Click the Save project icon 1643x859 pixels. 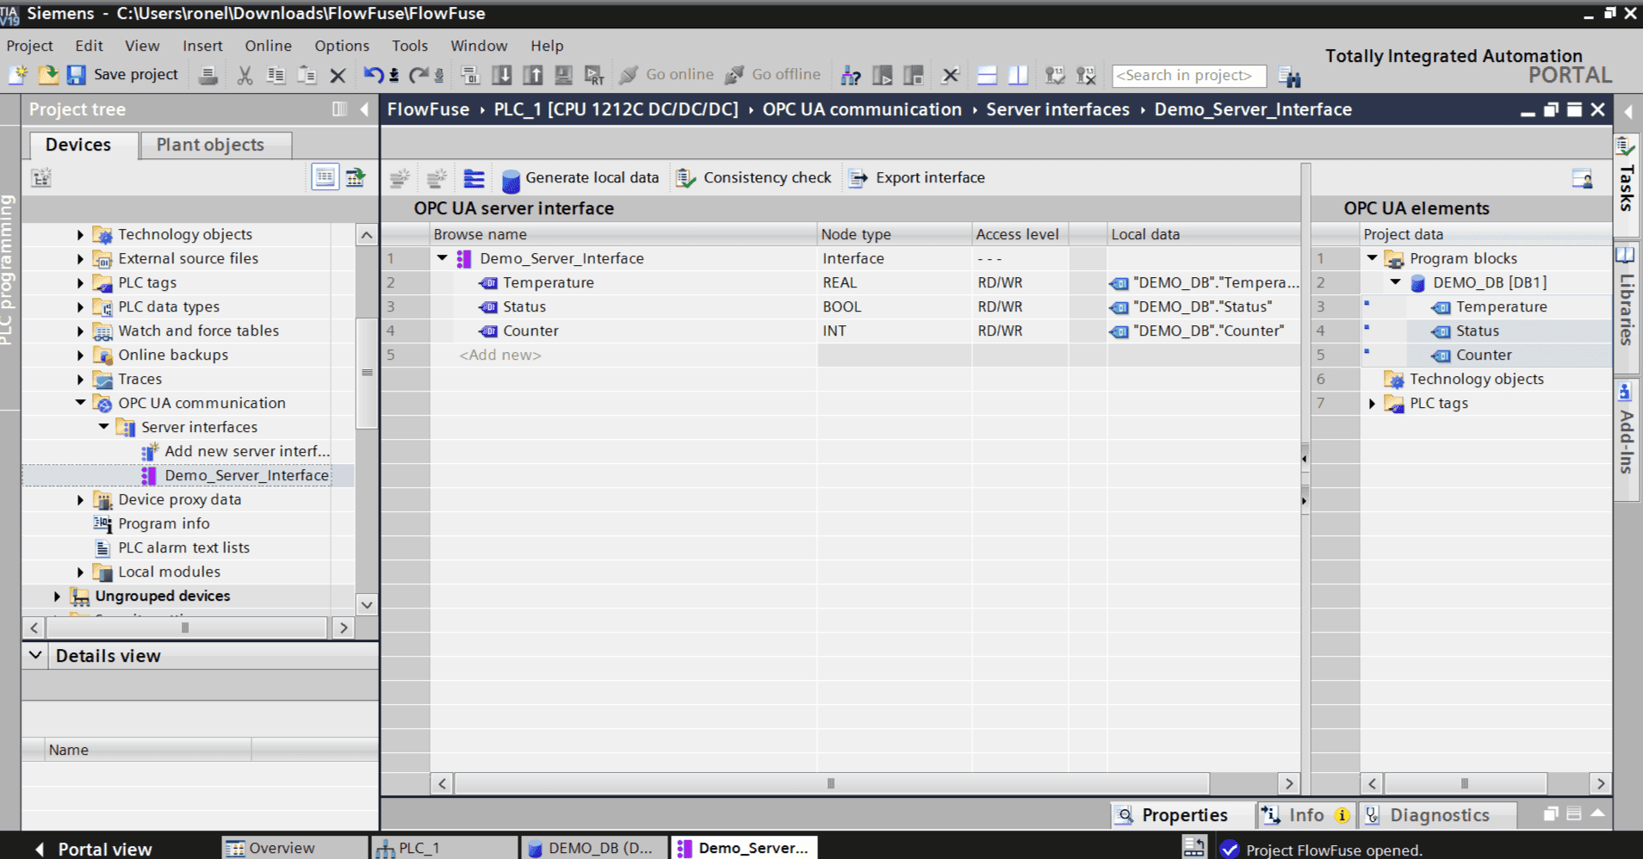(x=77, y=75)
